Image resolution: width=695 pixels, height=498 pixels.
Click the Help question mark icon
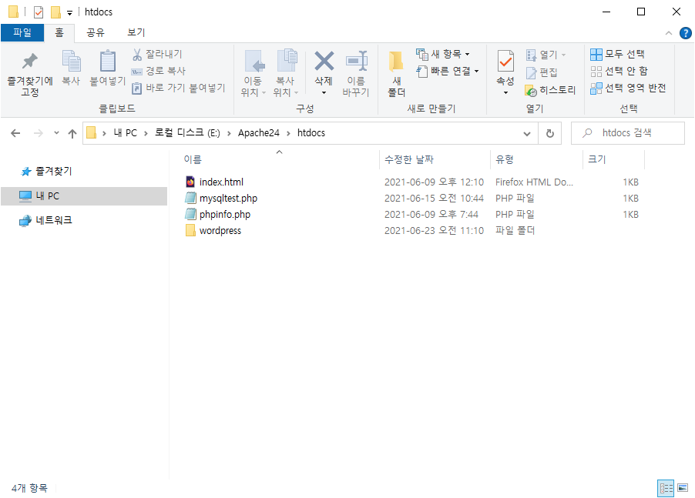685,33
